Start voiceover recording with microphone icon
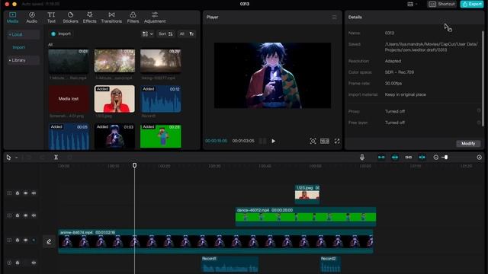 (x=362, y=158)
